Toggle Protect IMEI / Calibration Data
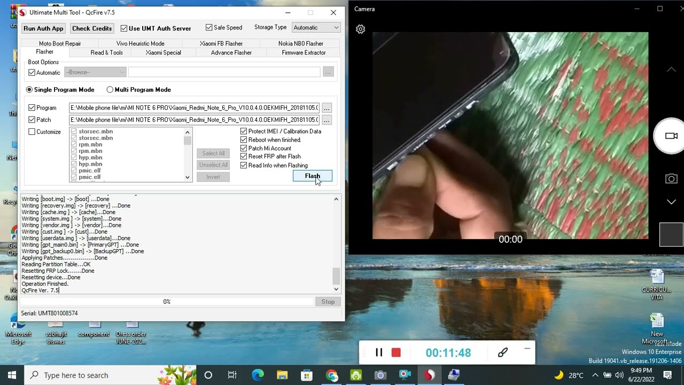 point(244,132)
